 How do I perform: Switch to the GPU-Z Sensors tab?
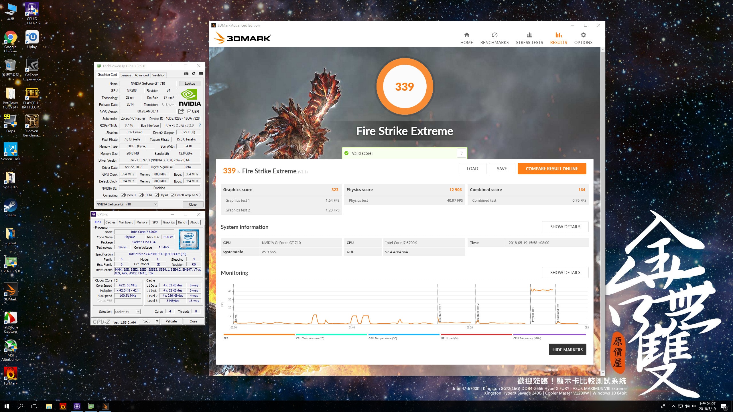click(x=126, y=75)
